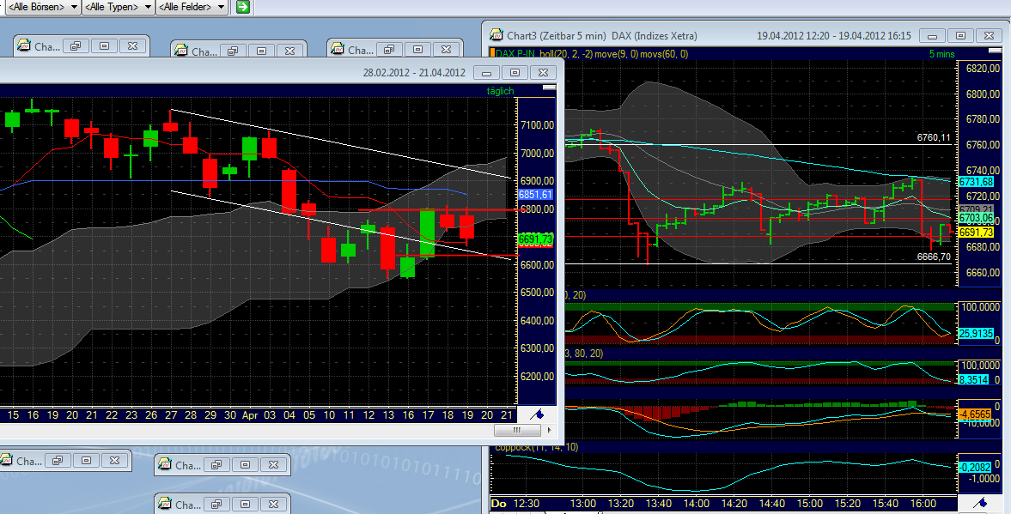Click the 16:00 time axis label

click(x=923, y=503)
